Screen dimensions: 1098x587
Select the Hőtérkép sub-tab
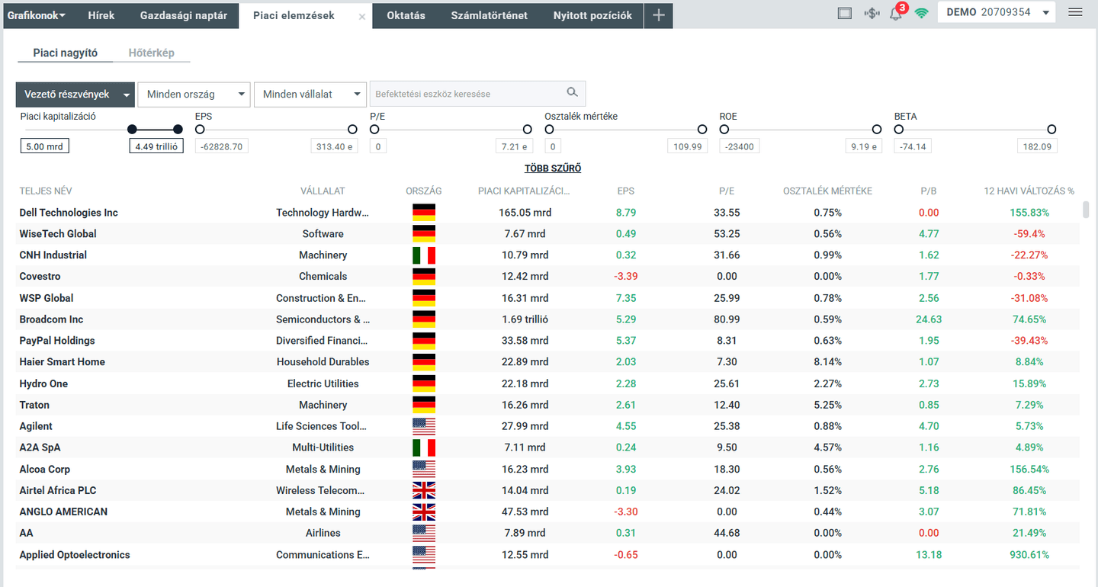pyautogui.click(x=152, y=53)
